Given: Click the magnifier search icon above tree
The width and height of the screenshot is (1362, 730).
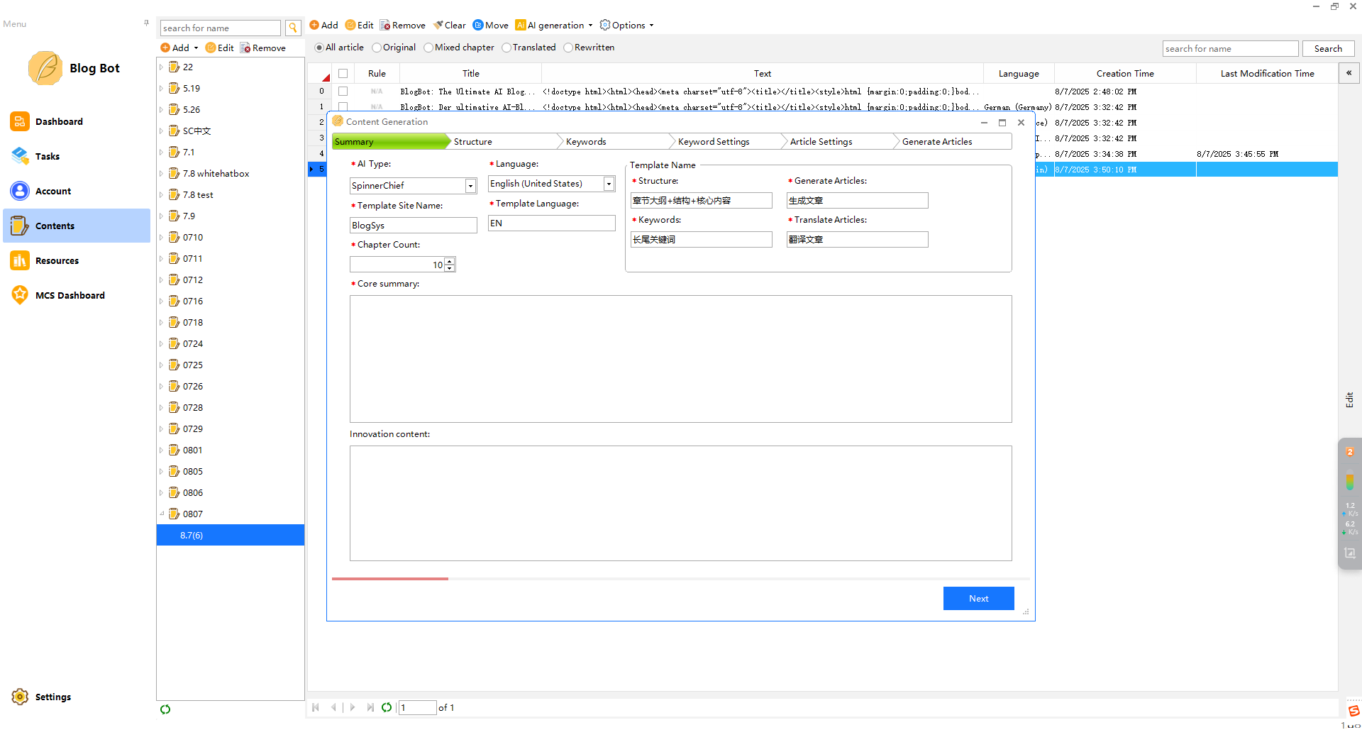Looking at the screenshot, I should tap(292, 28).
